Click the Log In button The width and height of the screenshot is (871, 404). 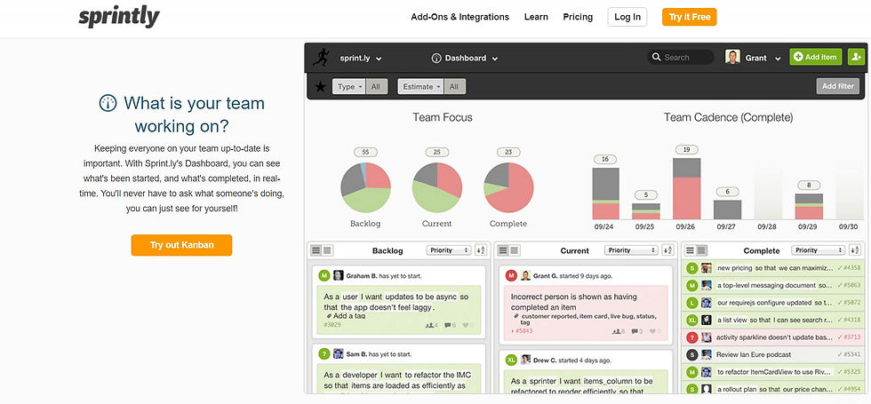[627, 17]
